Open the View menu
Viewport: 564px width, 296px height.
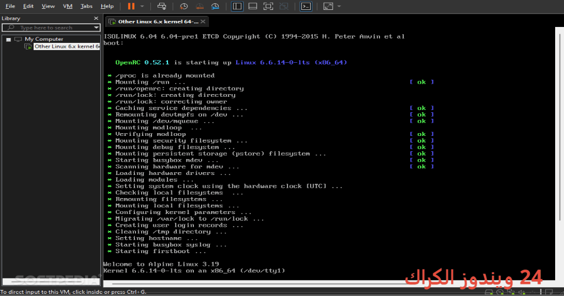pos(48,6)
